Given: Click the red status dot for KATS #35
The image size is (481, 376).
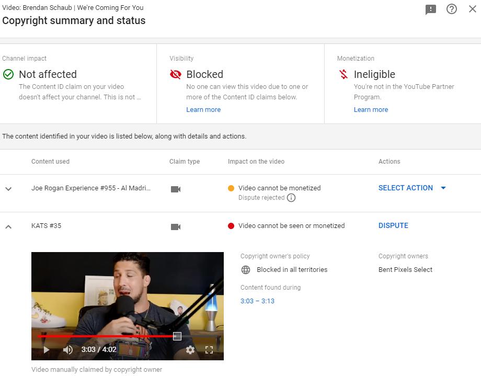Looking at the screenshot, I should tap(231, 226).
